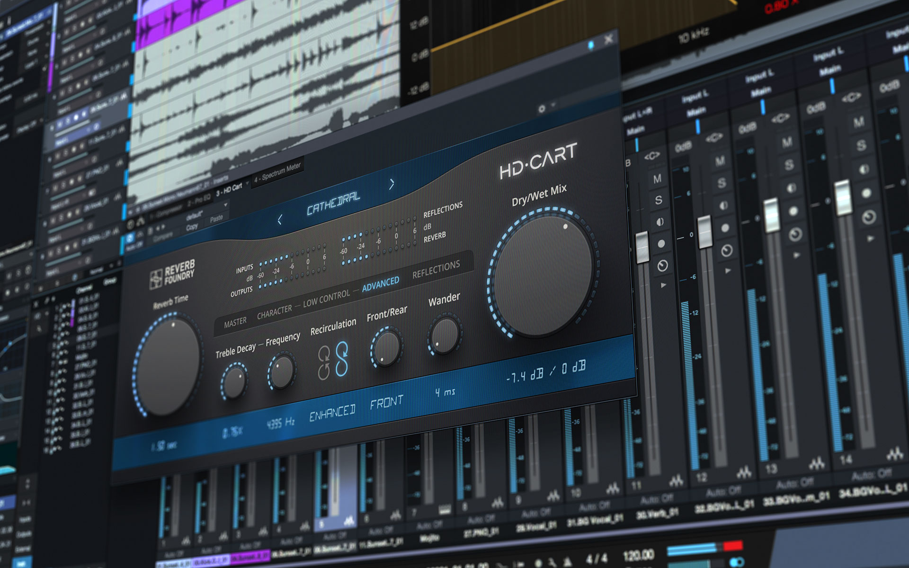
Task: Arm record on mixer channel 13
Action: pyautogui.click(x=793, y=211)
